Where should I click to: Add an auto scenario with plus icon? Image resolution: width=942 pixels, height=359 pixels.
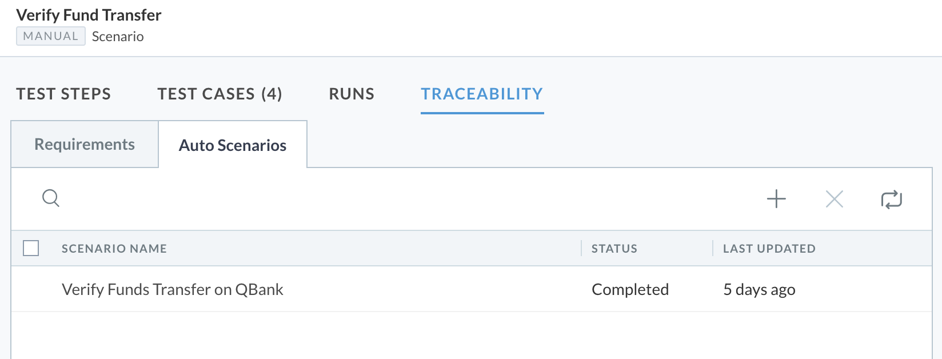776,199
